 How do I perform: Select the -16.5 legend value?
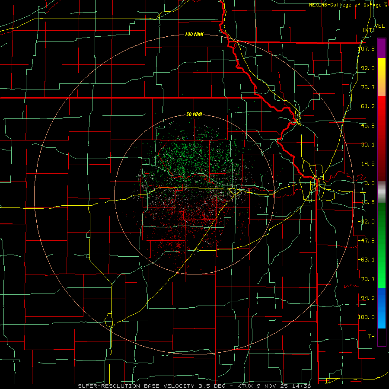click(366, 202)
